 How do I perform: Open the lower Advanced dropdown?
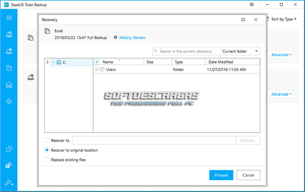pyautogui.click(x=281, y=94)
